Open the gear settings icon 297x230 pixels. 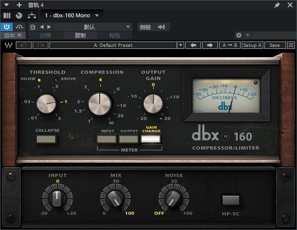(x=239, y=35)
